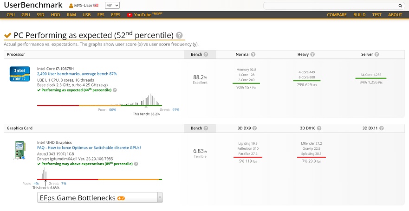Click help icon beside Processor Bench header

click(206, 54)
